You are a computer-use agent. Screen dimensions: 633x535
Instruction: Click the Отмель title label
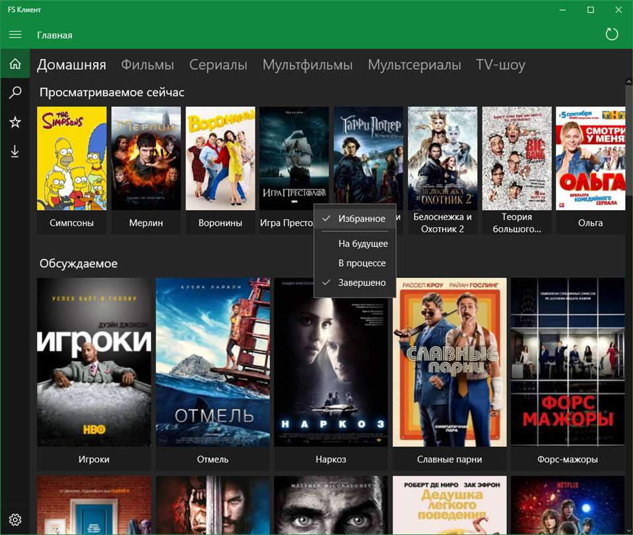213,460
